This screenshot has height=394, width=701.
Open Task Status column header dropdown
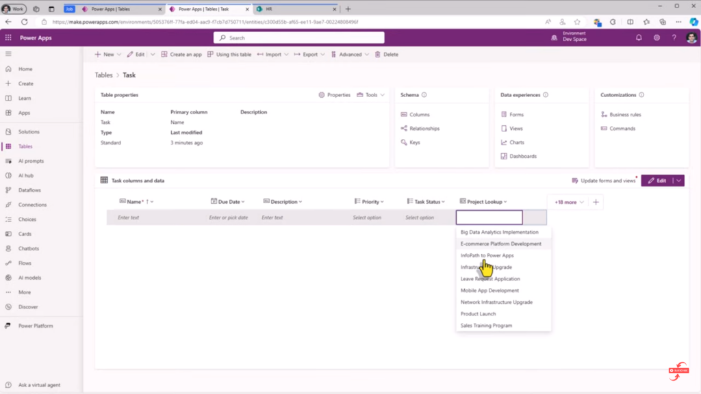[443, 202]
